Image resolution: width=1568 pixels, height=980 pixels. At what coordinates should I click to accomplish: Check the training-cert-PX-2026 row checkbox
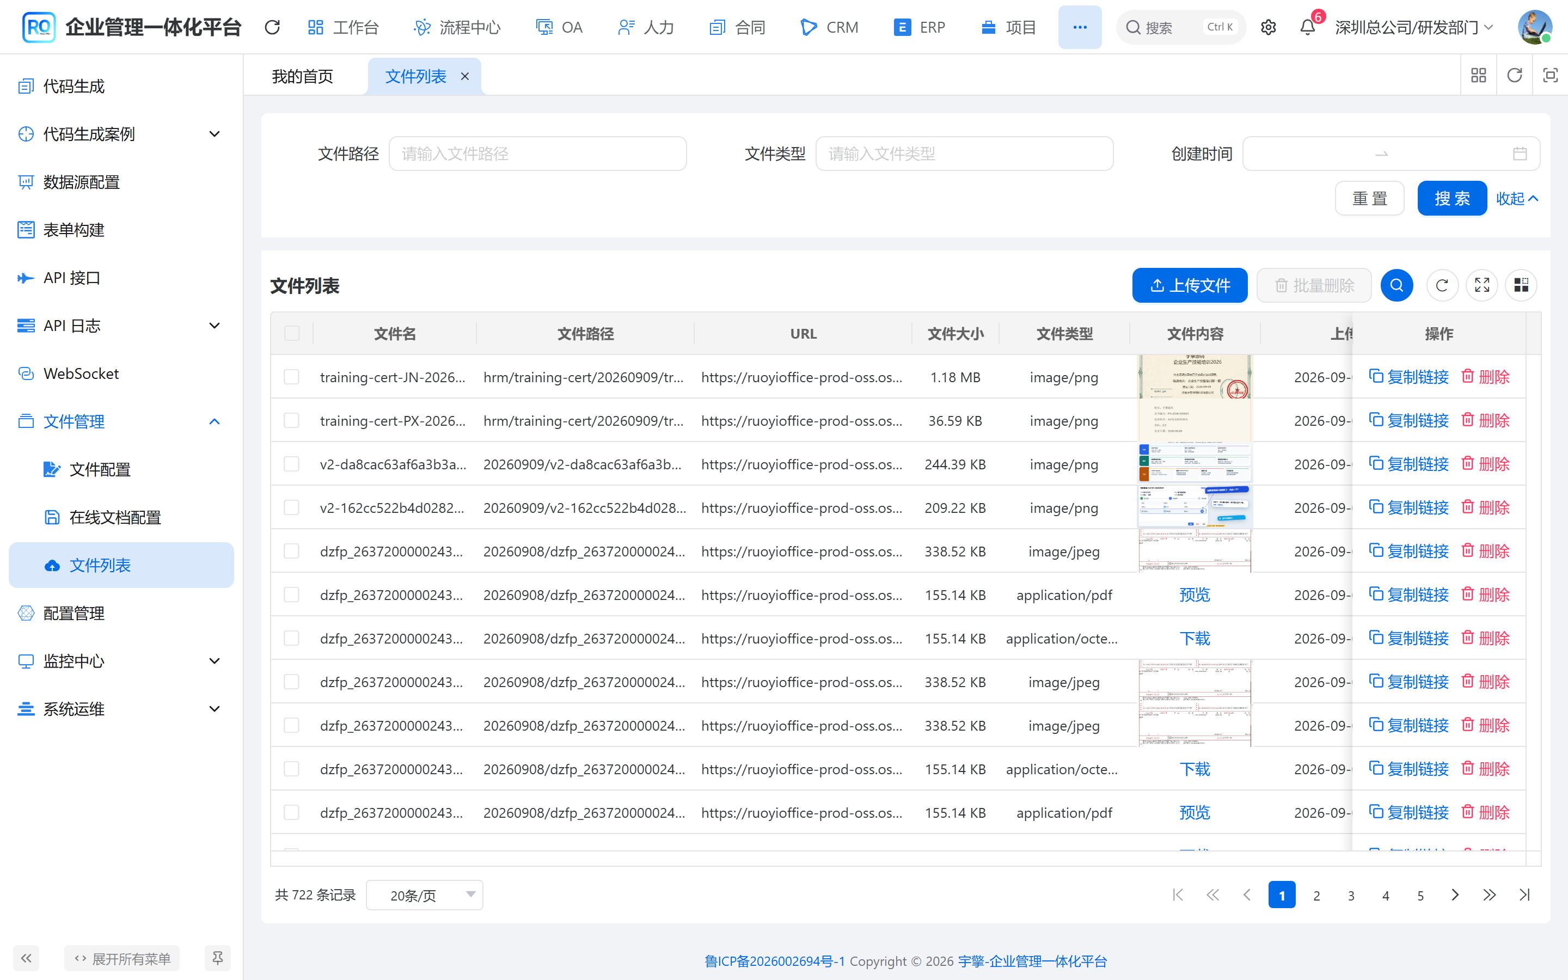[x=292, y=420]
